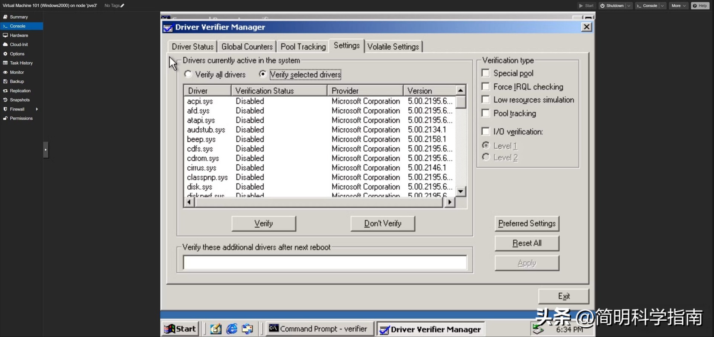Select the Hardware section in the sidebar
Viewport: 714px width, 337px height.
click(x=19, y=35)
